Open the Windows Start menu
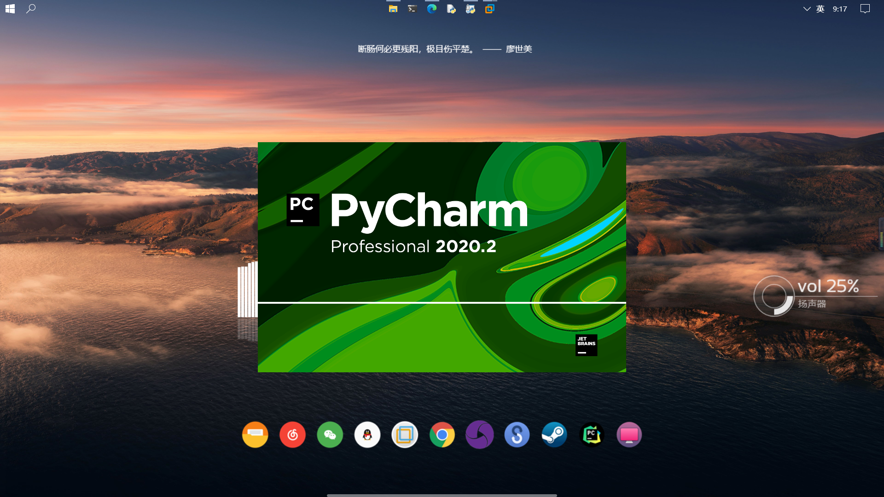Image resolution: width=884 pixels, height=497 pixels. tap(10, 9)
